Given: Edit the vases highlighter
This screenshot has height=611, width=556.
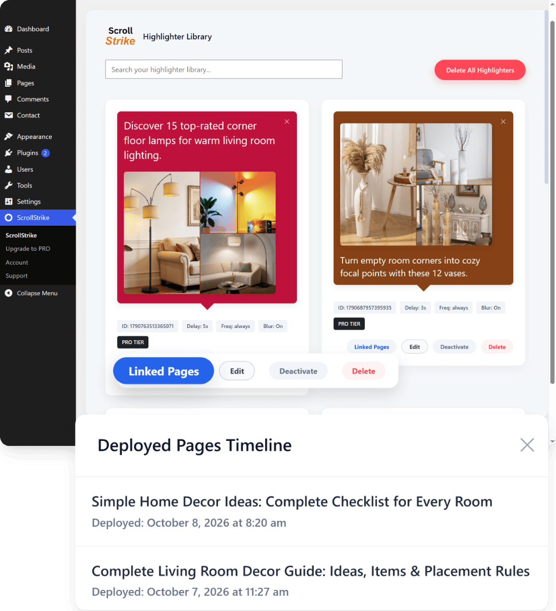Looking at the screenshot, I should (x=415, y=347).
